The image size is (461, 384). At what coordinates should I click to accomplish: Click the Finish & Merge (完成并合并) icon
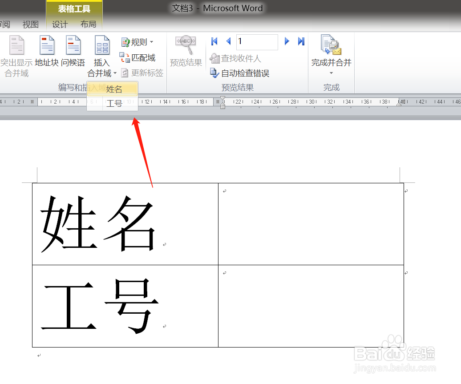(331, 44)
